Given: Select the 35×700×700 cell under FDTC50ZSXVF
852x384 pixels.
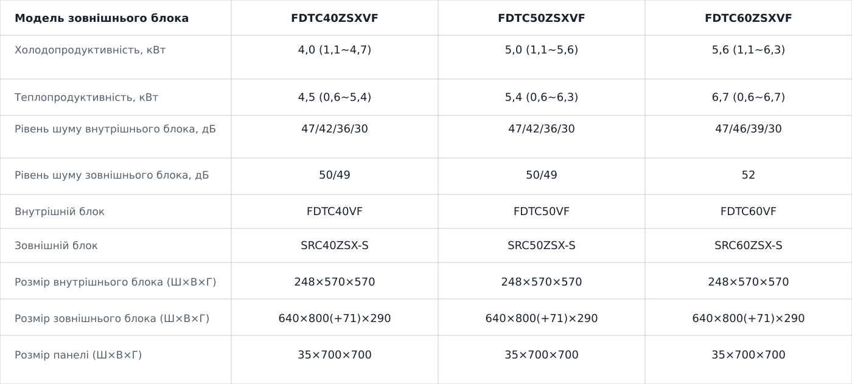Looking at the screenshot, I should (541, 355).
